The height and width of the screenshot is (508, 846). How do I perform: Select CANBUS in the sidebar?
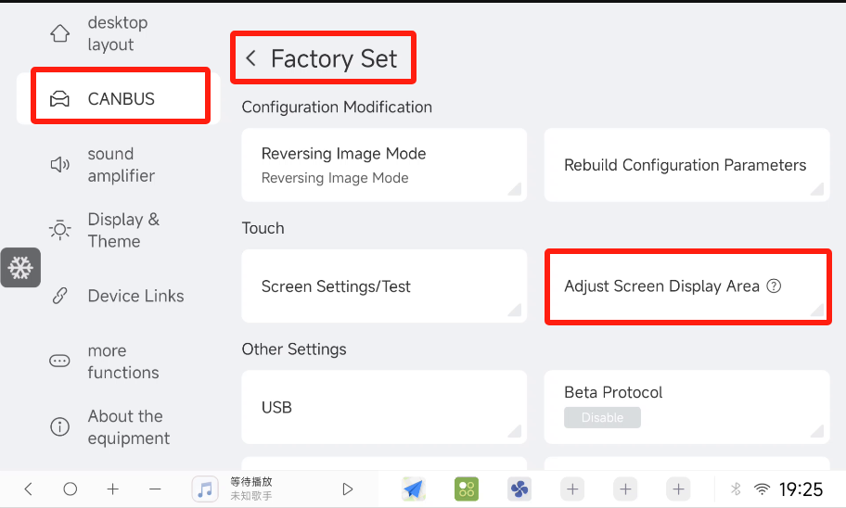pos(119,98)
